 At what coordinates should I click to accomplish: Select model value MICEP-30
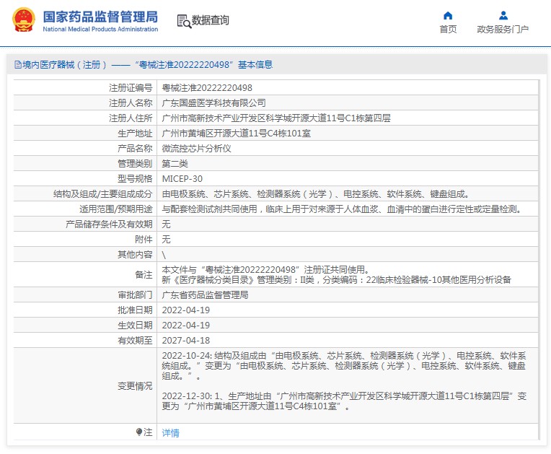pyautogui.click(x=182, y=178)
